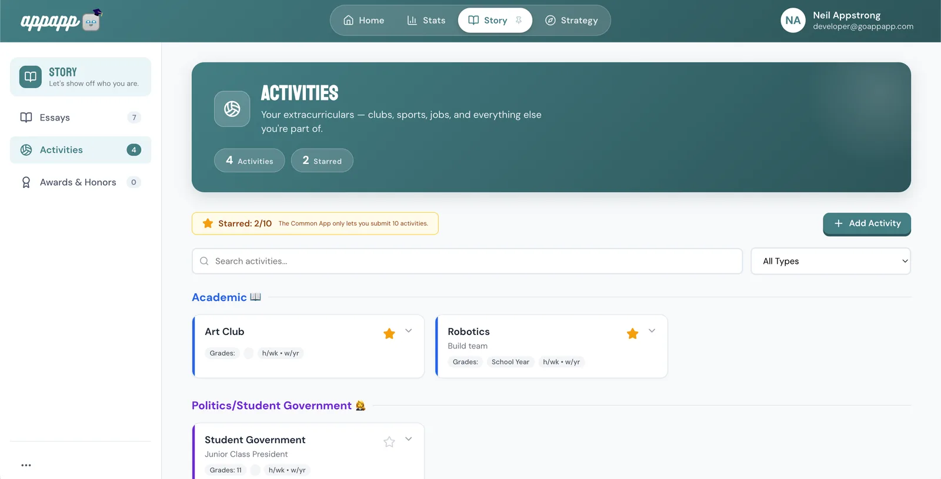
Task: Expand the Student Government card chevron
Action: point(409,439)
